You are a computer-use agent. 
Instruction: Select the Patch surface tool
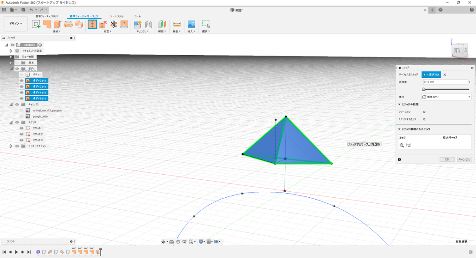pos(47,24)
